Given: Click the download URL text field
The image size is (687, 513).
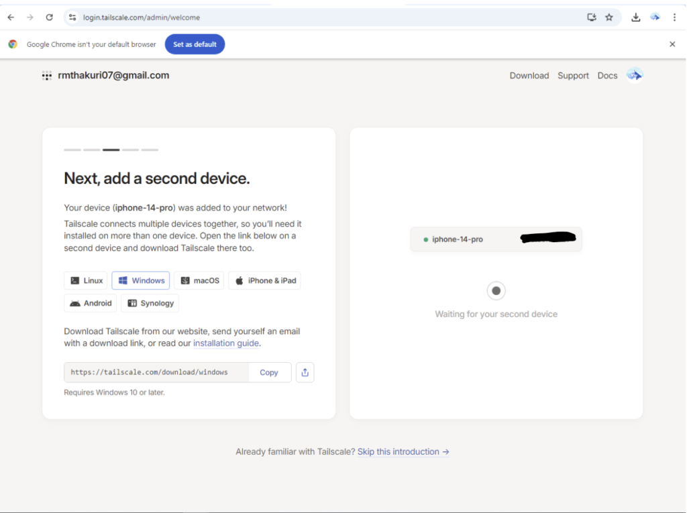Looking at the screenshot, I should [156, 372].
